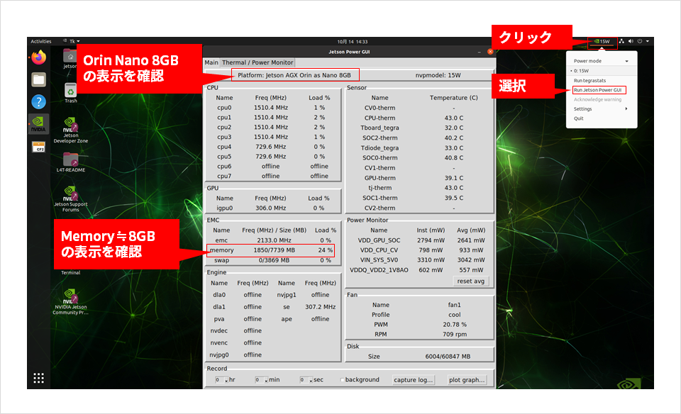Click the capture log... button
681x414 pixels.
click(413, 380)
